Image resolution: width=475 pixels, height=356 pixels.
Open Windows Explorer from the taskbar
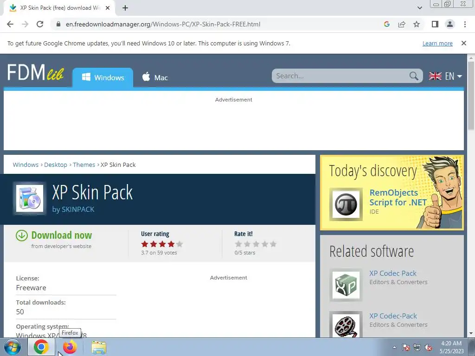[x=99, y=347]
